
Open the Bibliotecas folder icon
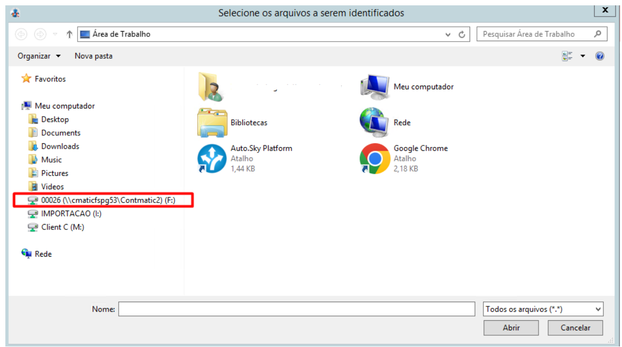pos(212,122)
